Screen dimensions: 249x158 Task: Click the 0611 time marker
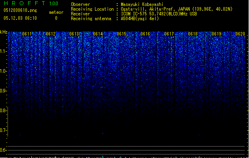tap(27, 34)
